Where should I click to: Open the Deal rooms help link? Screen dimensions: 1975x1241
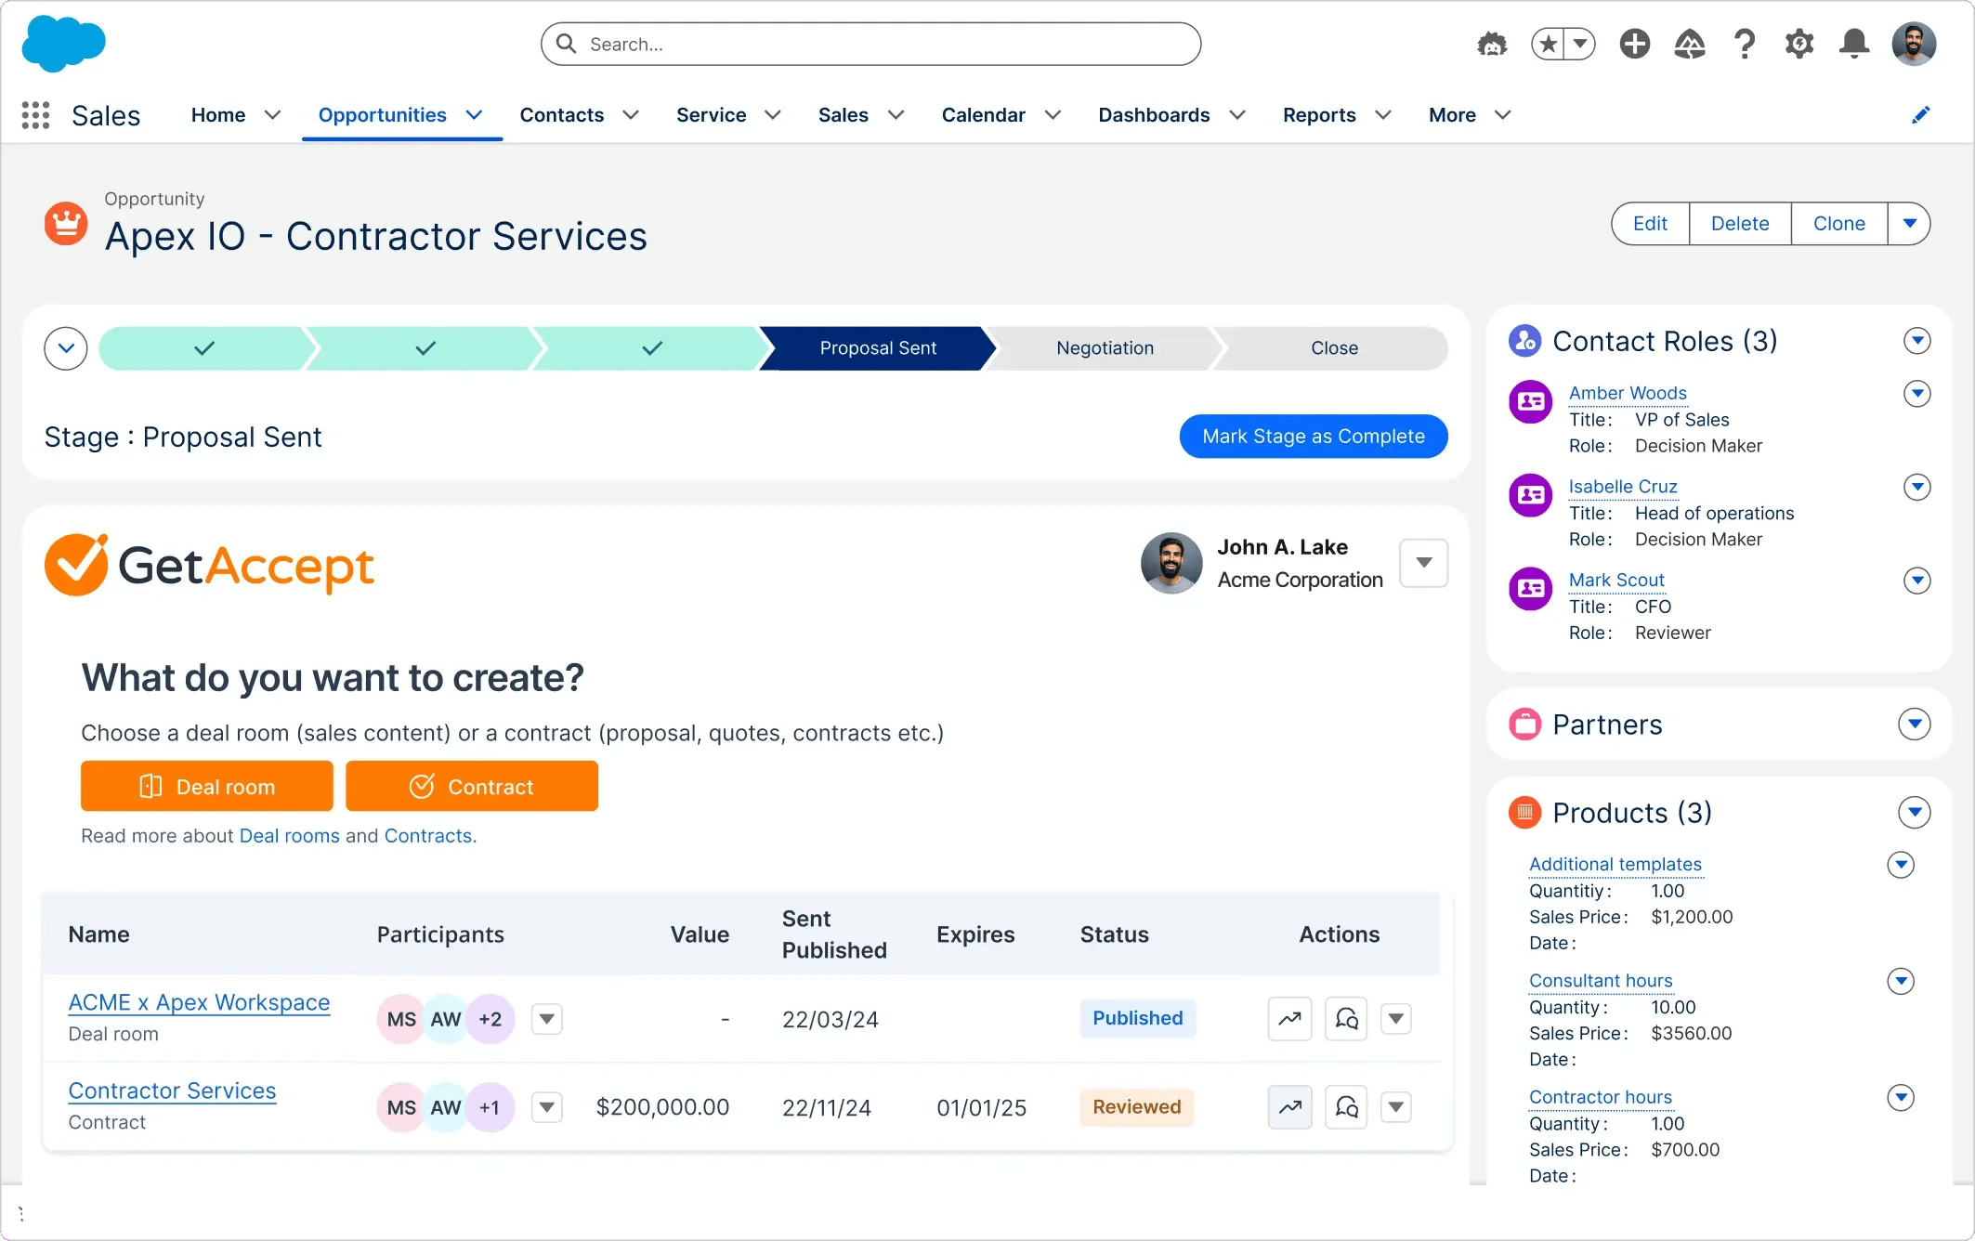click(290, 836)
